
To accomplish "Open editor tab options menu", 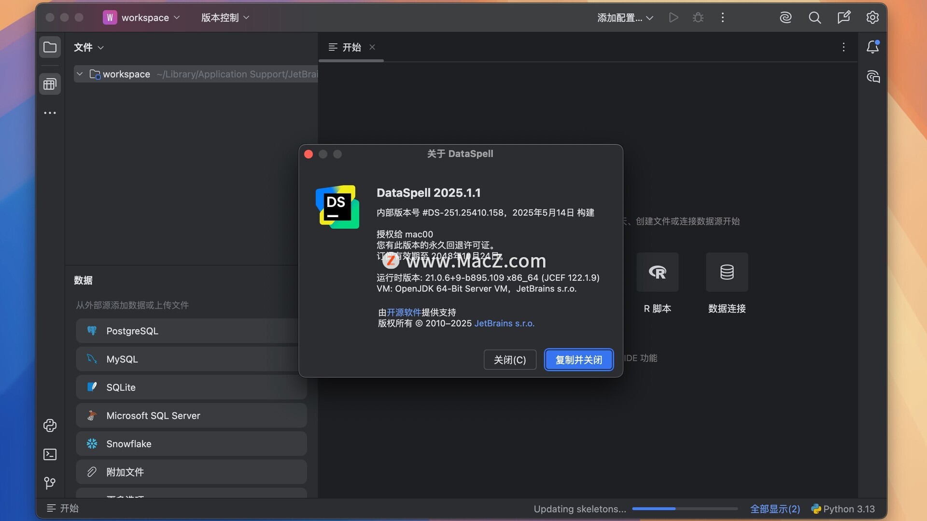I will click(843, 47).
